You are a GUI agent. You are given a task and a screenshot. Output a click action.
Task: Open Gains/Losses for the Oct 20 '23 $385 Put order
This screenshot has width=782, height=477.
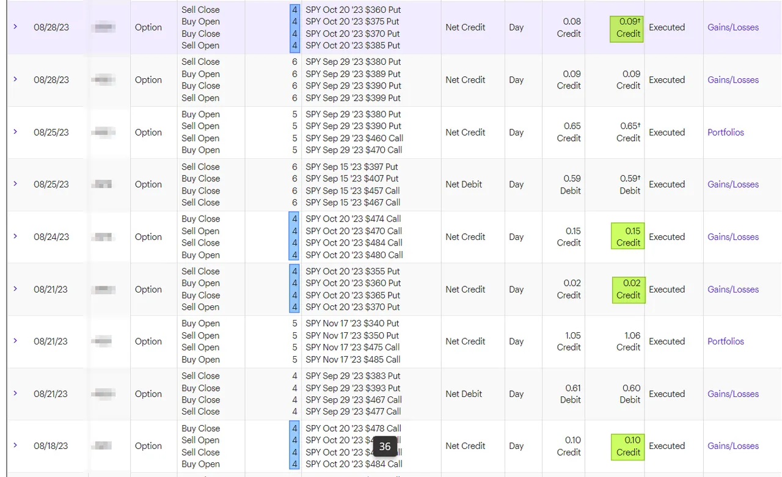tap(733, 27)
